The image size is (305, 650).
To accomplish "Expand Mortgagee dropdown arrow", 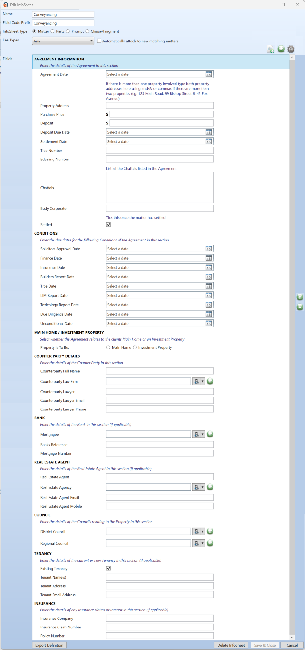I will (x=202, y=434).
